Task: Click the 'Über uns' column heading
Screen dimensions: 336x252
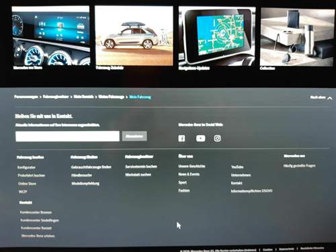Action: [x=185, y=157]
